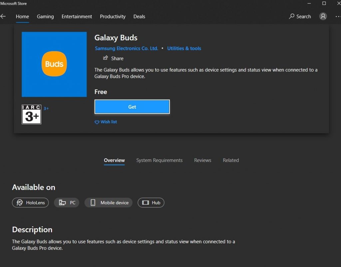The width and height of the screenshot is (341, 267).
Task: Open the user account profile icon
Action: click(x=323, y=16)
